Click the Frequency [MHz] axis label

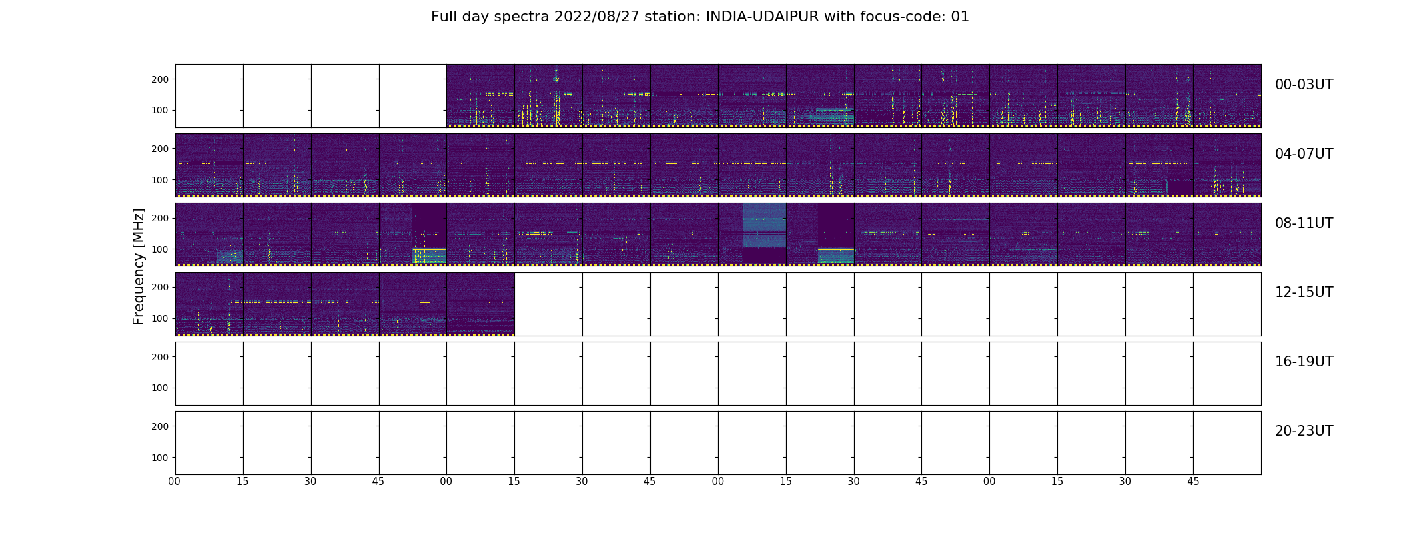pos(139,266)
